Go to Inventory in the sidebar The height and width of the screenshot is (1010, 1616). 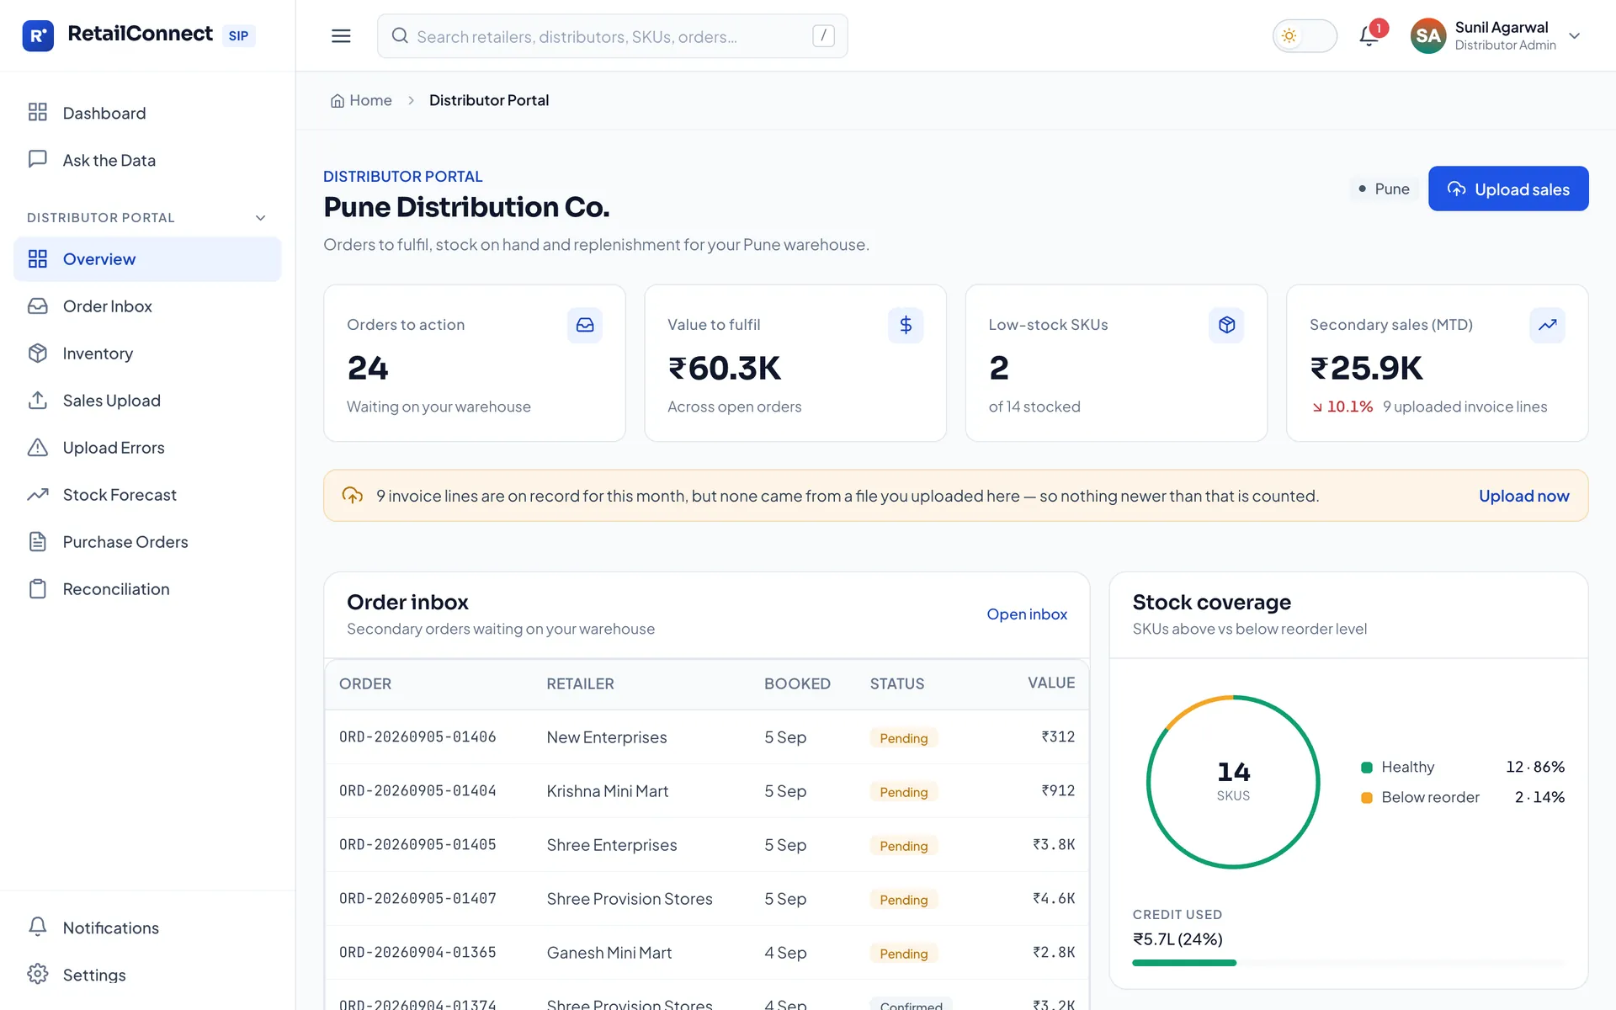[x=147, y=353]
